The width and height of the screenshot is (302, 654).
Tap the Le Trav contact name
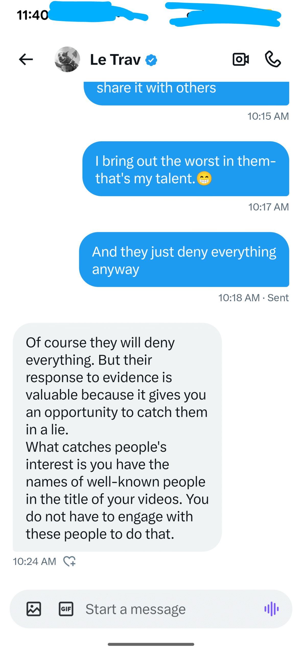coord(115,60)
